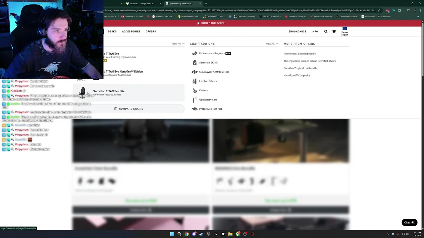Click the Footrests and Legrests icon
Image resolution: width=424 pixels, height=238 pixels.
(x=194, y=53)
